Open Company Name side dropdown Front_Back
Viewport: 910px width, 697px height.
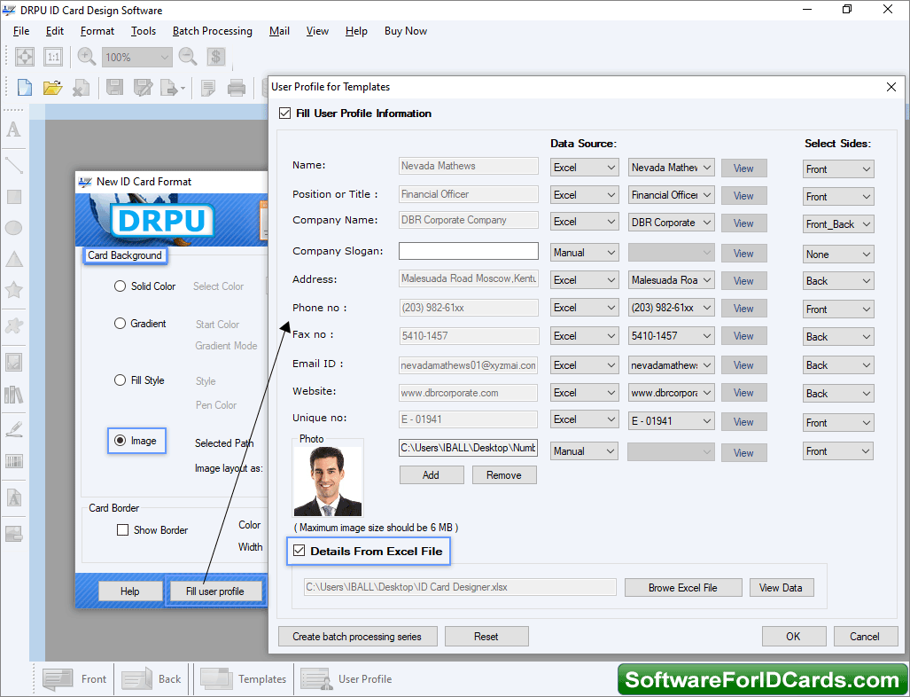(x=838, y=224)
